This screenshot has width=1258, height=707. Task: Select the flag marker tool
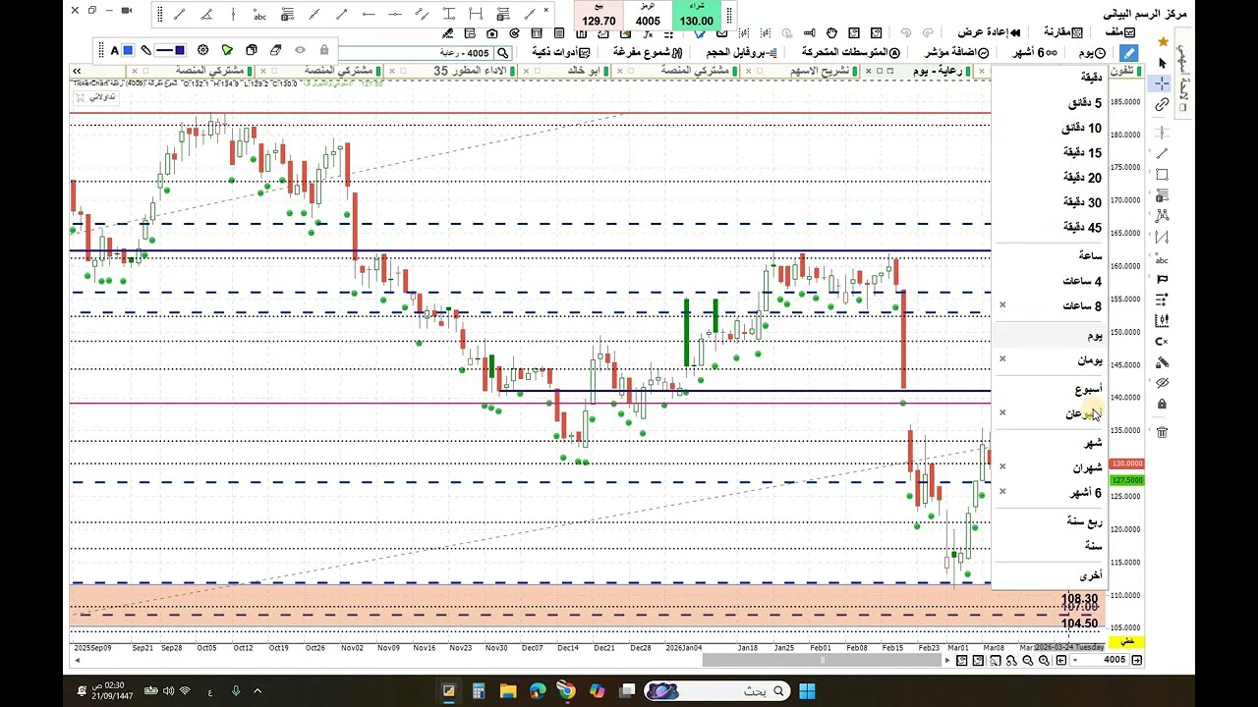[1163, 280]
